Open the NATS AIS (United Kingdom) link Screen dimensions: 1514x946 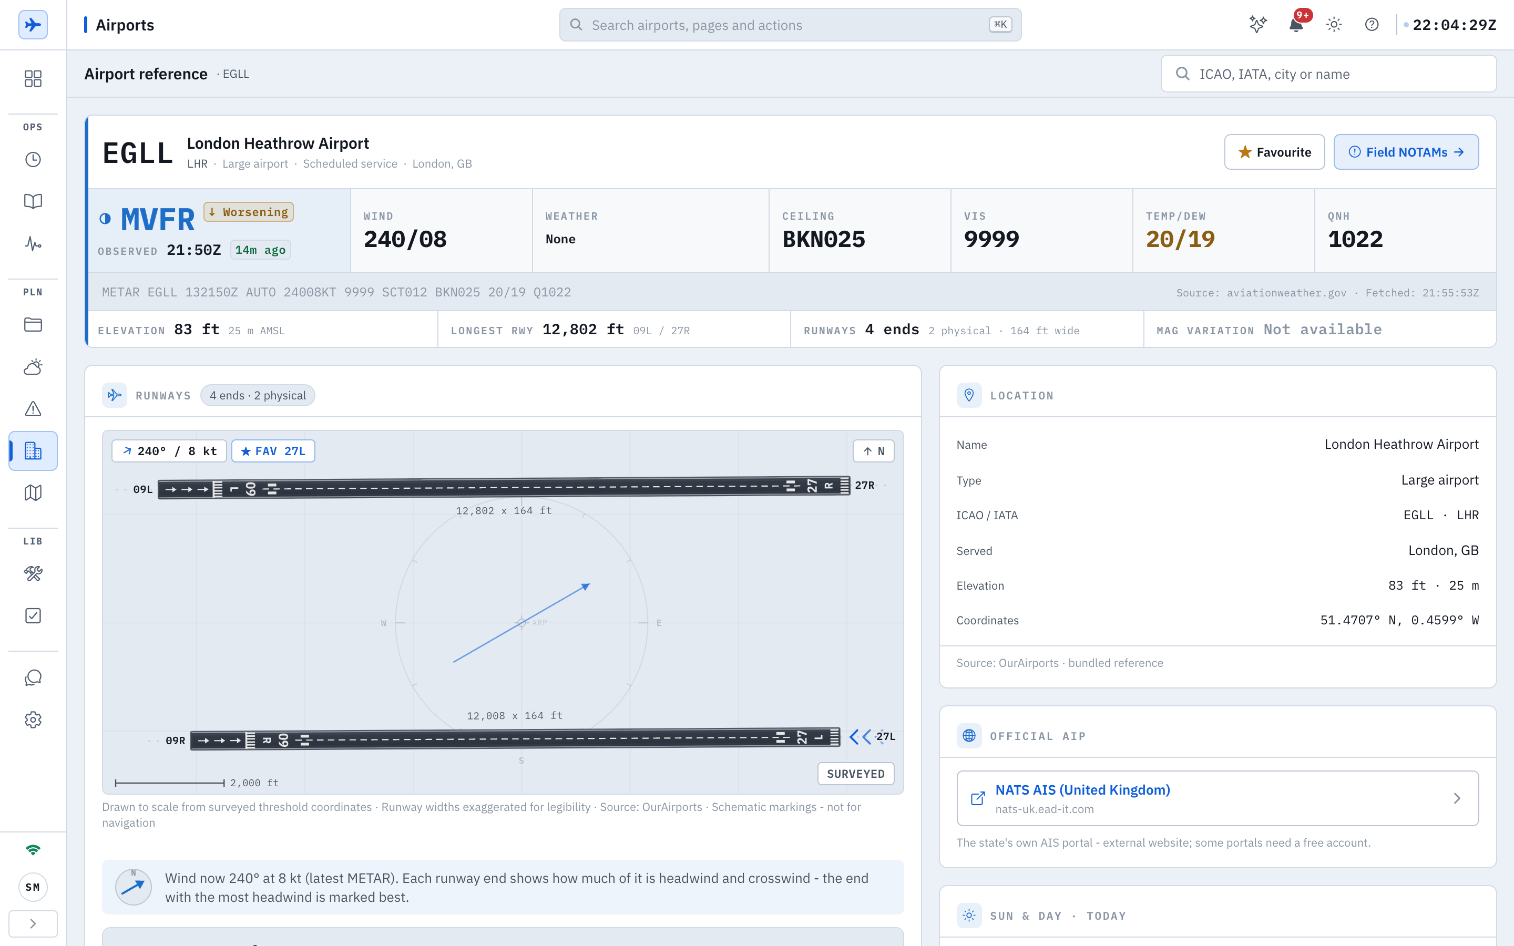[1082, 790]
